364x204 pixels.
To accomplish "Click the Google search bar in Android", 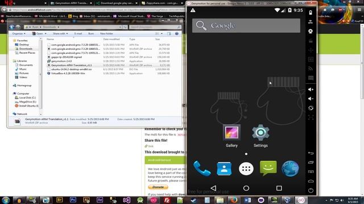I will click(246, 25).
